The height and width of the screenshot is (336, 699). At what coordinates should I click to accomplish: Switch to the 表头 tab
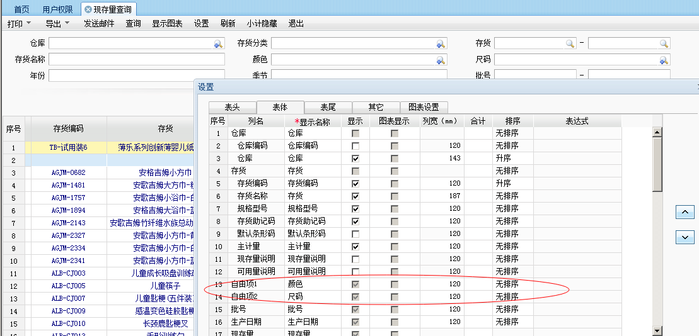click(x=232, y=108)
